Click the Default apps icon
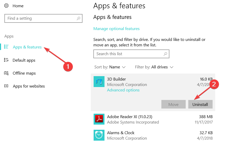Screen dimensions: 225x144 pyautogui.click(x=6, y=60)
